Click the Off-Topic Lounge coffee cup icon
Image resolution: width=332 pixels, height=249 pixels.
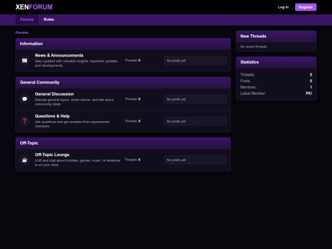[25, 160]
